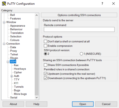The width and height of the screenshot is (119, 108).
Task: Cancel the configuration dialog
Action: 106,104
